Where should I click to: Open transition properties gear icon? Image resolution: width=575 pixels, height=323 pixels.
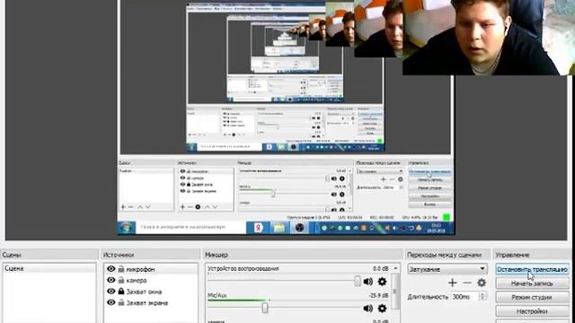pyautogui.click(x=482, y=283)
